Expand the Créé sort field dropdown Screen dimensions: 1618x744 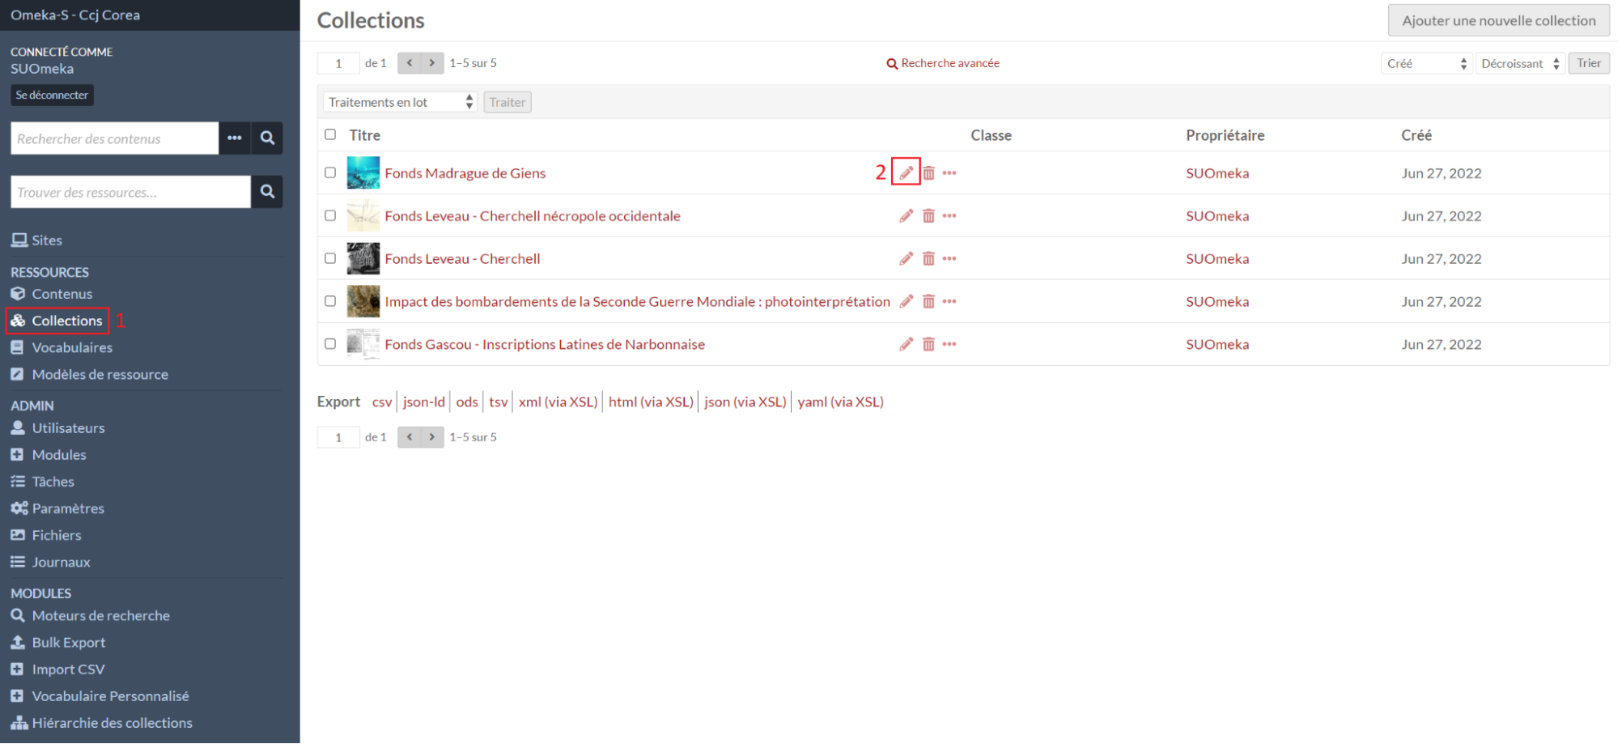(1425, 63)
